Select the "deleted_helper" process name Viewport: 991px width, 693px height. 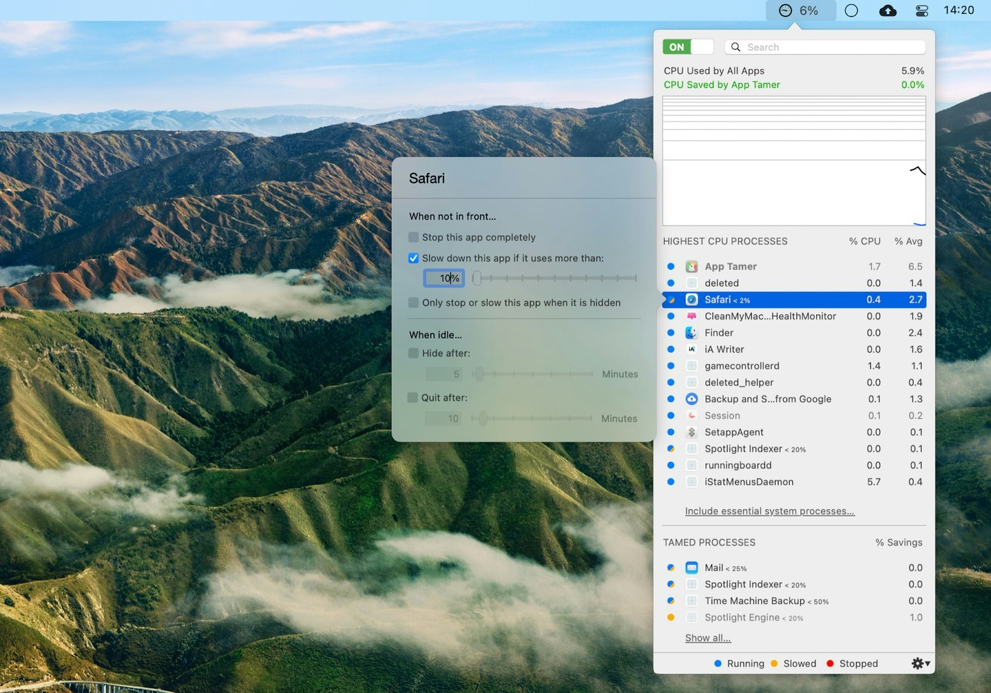click(739, 383)
